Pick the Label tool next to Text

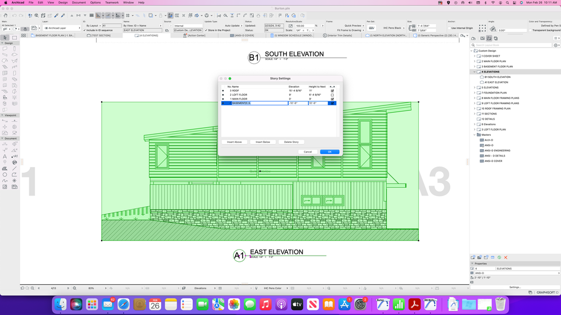click(x=14, y=156)
